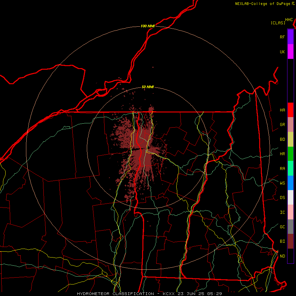This screenshot has width=296, height=296.
Task: Click the GR legend label
Action: 282,125
